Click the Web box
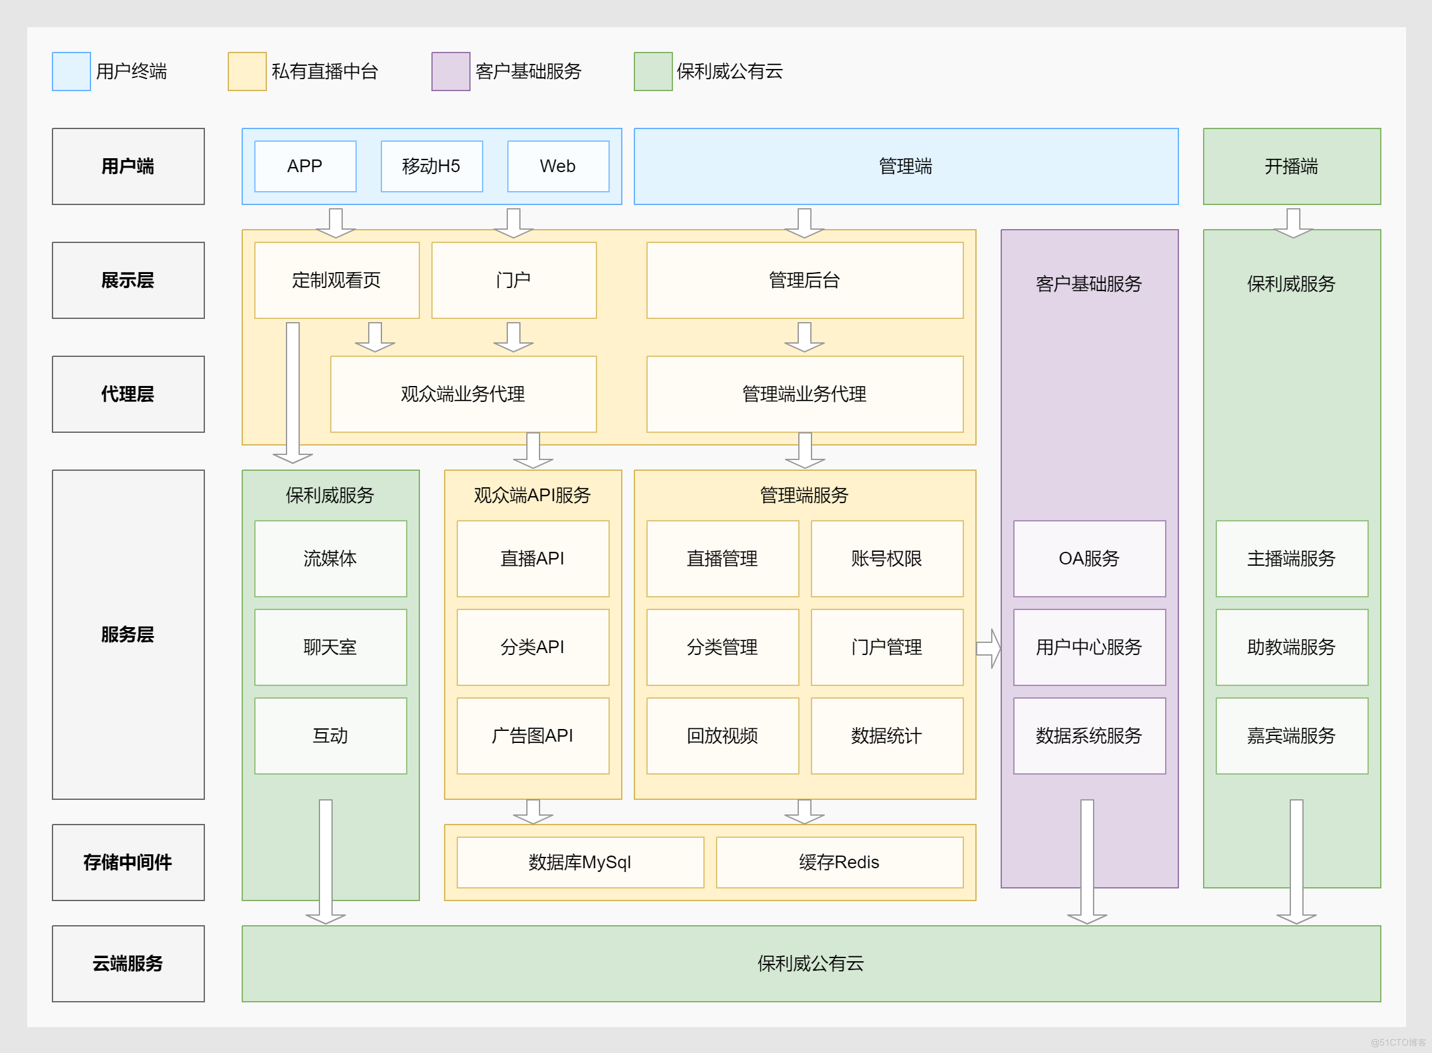This screenshot has height=1053, width=1432. click(558, 166)
